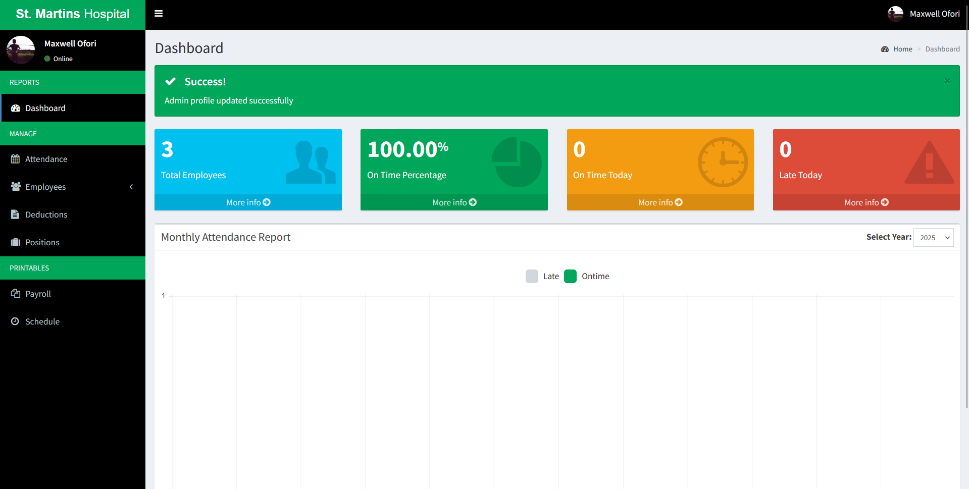Click the Late Today warning triangle
The image size is (969, 489).
click(x=929, y=162)
